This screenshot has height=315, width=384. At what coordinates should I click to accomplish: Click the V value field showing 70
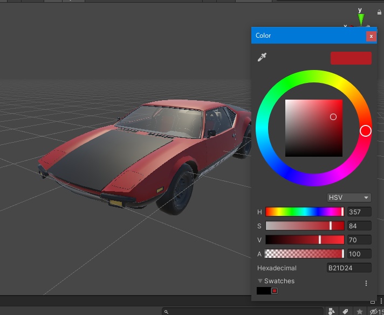[359, 240]
